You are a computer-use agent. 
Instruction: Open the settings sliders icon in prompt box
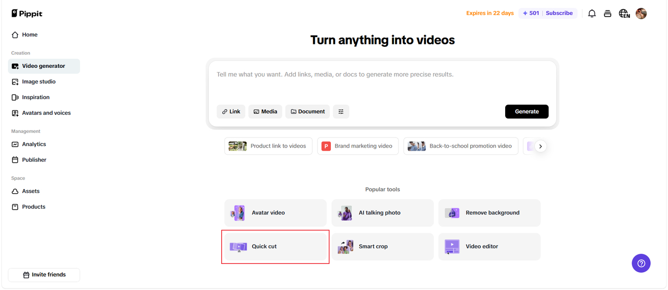pyautogui.click(x=341, y=112)
